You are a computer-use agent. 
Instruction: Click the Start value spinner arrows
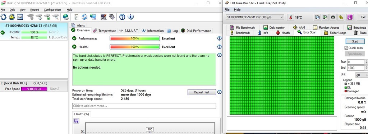point(366,62)
